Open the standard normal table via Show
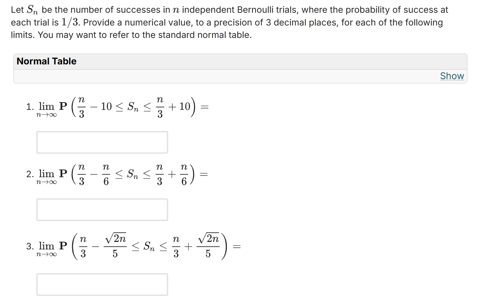 pyautogui.click(x=452, y=76)
